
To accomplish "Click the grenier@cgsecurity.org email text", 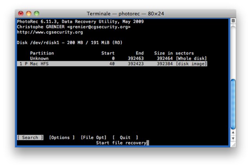I will click(x=99, y=27).
